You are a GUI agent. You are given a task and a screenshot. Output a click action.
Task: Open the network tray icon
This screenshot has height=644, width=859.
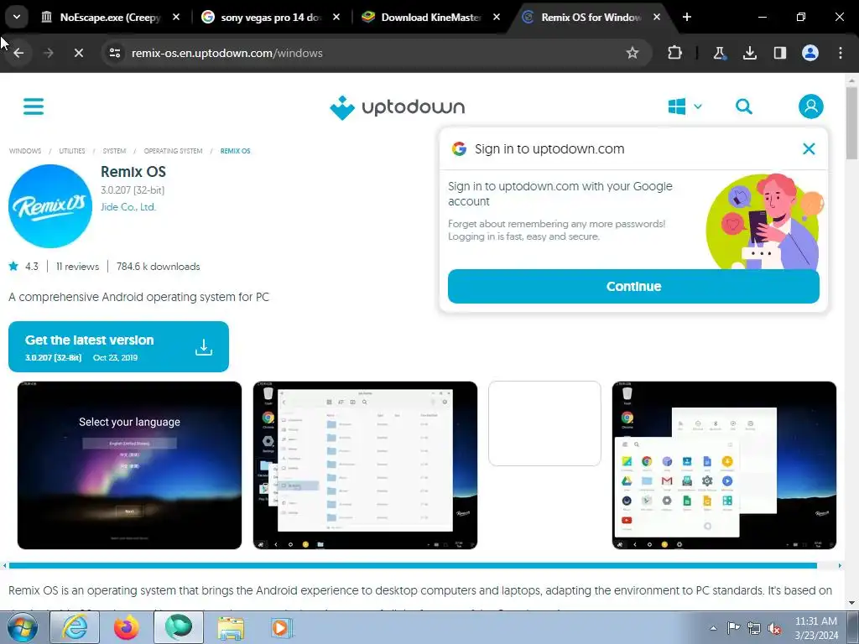(754, 628)
